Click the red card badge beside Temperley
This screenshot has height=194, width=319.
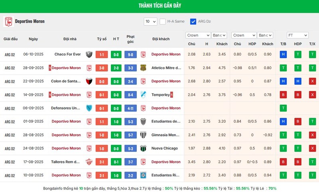tap(171, 95)
